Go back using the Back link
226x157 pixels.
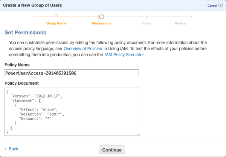[14, 149]
